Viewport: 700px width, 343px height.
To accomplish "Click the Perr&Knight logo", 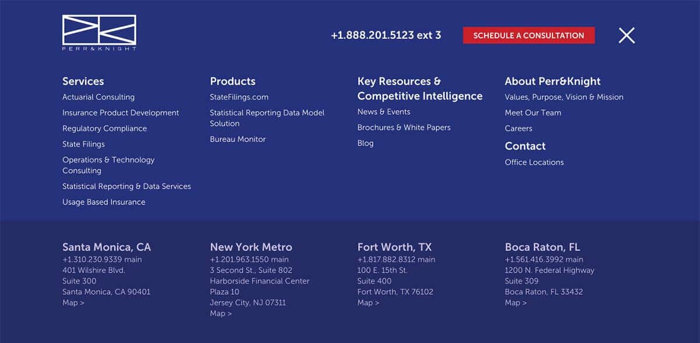I will (99, 33).
